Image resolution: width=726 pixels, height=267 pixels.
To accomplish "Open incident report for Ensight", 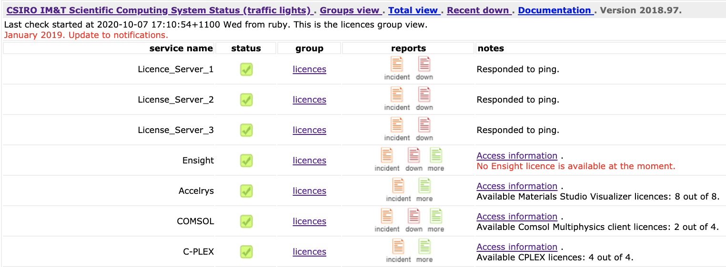I will (387, 160).
